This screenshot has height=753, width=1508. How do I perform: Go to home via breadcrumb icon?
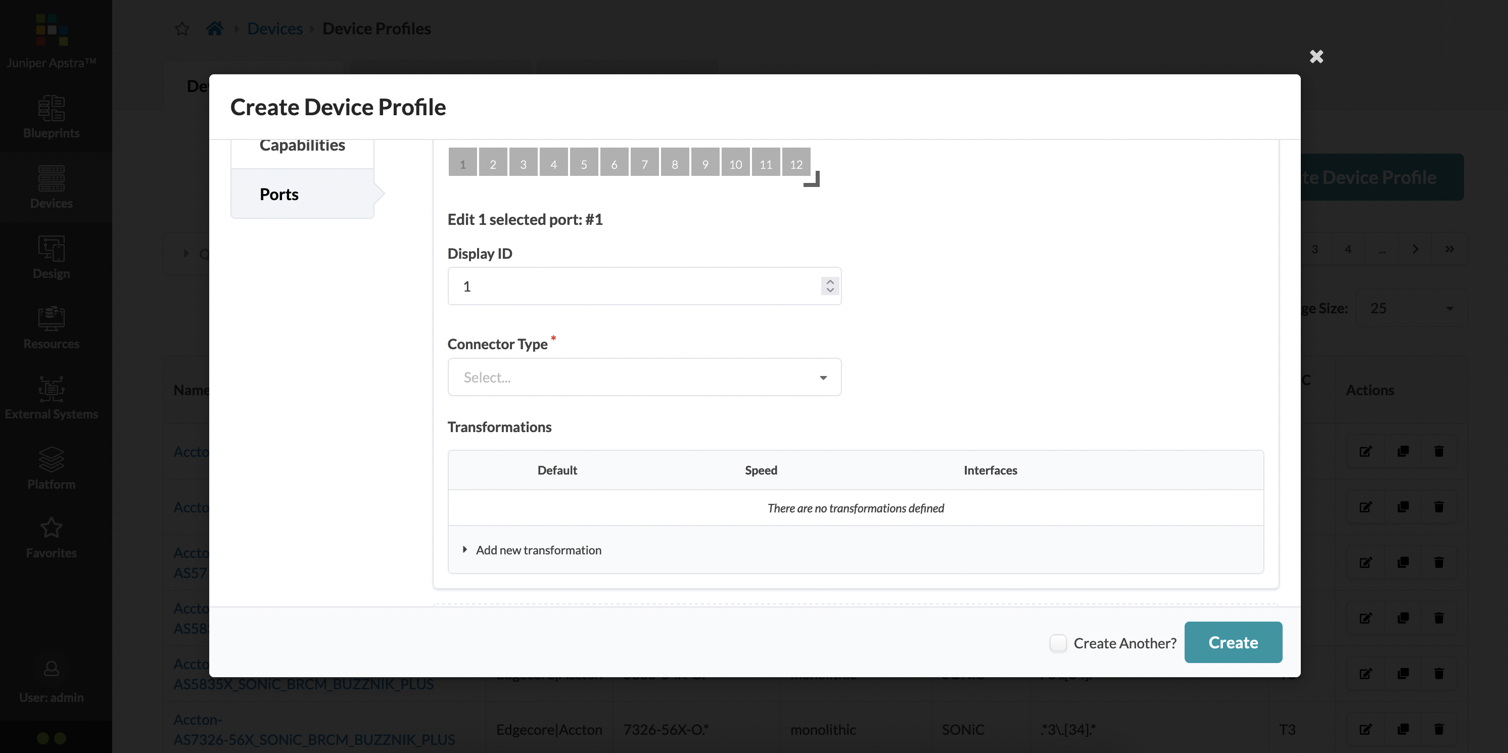click(x=215, y=28)
